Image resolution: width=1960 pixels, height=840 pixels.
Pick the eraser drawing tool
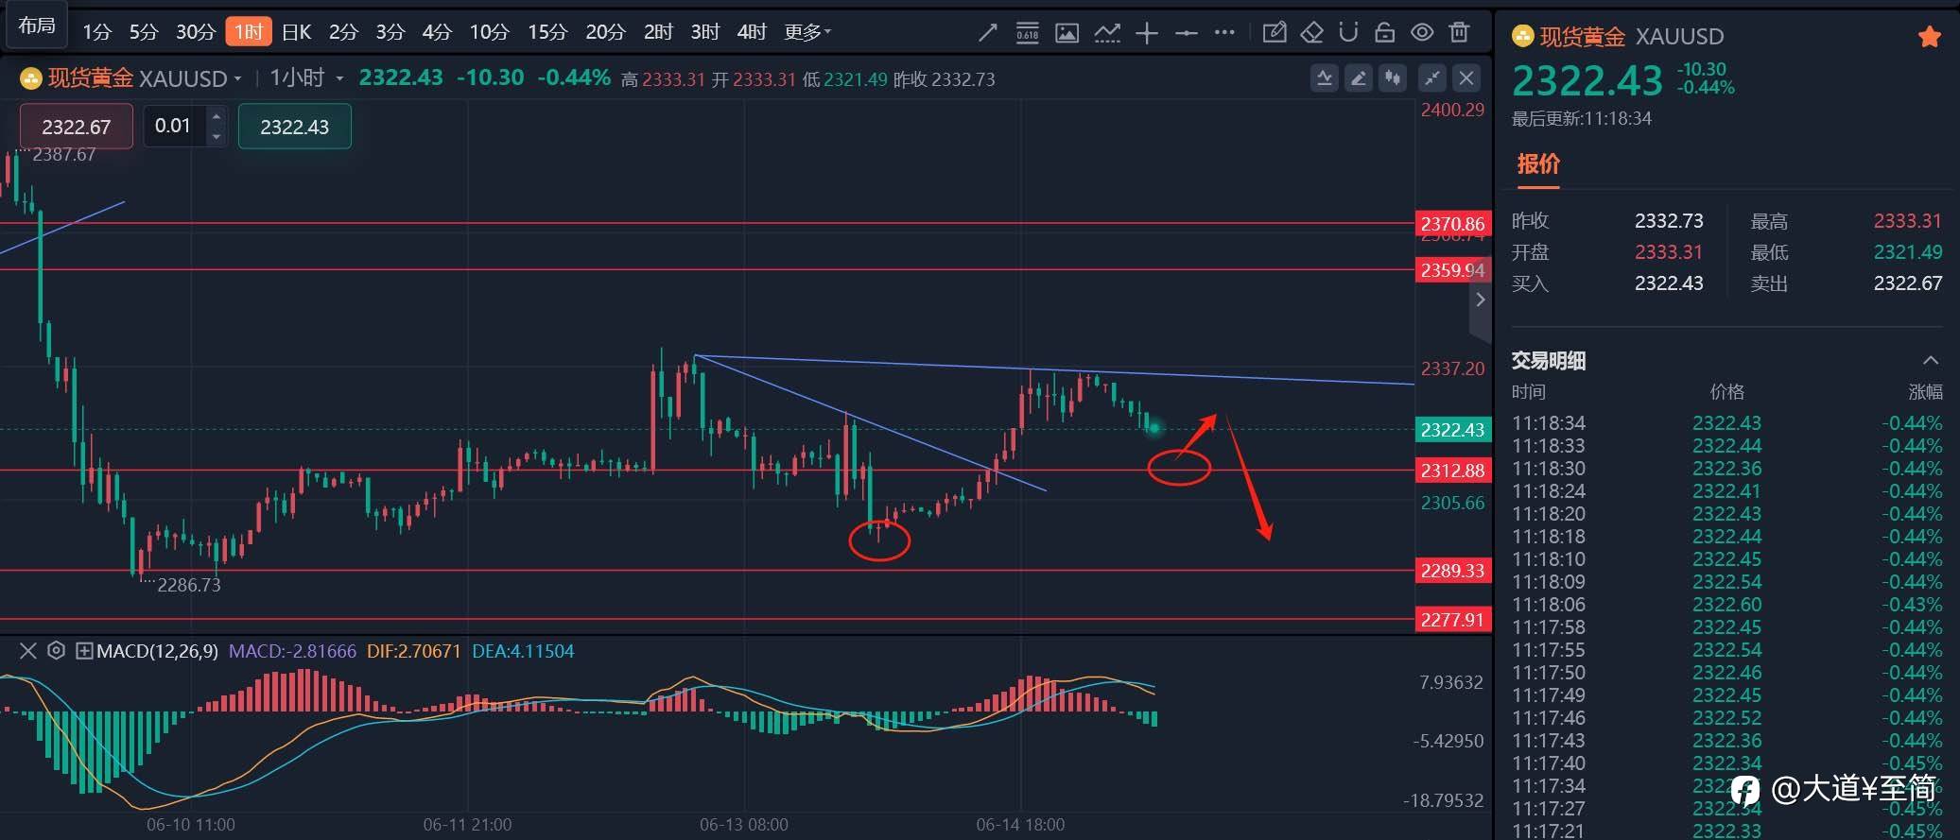(1311, 32)
